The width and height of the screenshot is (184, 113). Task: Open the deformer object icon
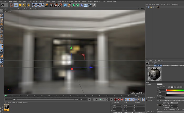click(x=82, y=5)
